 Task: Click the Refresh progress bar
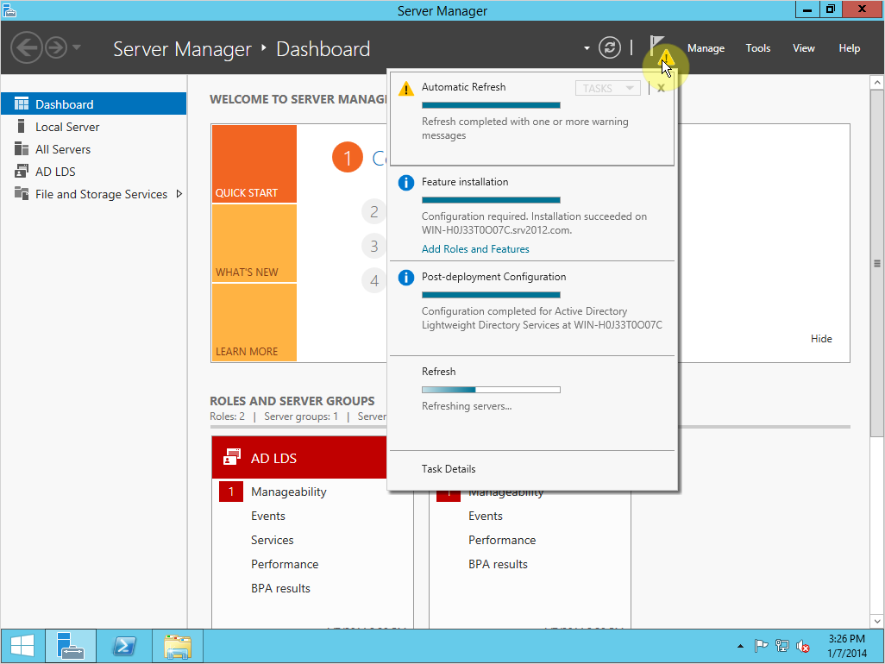491,390
